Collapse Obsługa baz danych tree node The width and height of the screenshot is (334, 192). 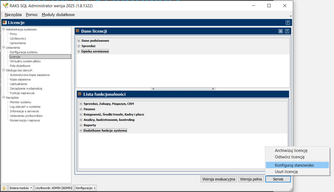[x=4, y=70]
